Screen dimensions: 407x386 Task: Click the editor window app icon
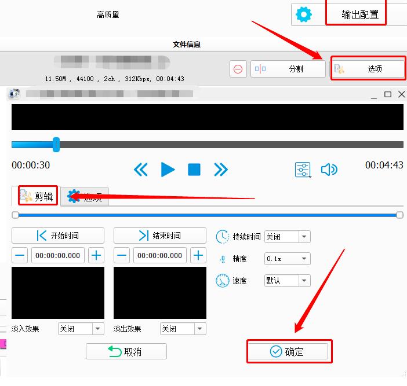(14, 94)
